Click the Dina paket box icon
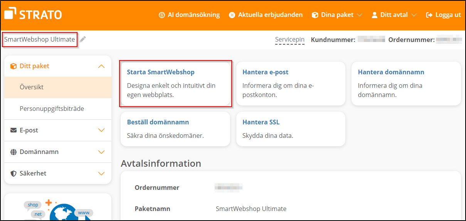Screen dimensions: 466x221 (x=315, y=15)
